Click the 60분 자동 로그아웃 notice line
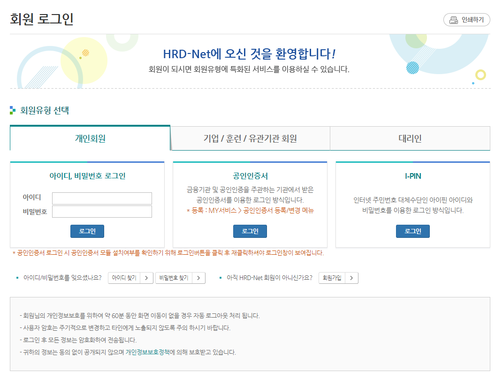The width and height of the screenshot is (495, 380). tap(140, 316)
